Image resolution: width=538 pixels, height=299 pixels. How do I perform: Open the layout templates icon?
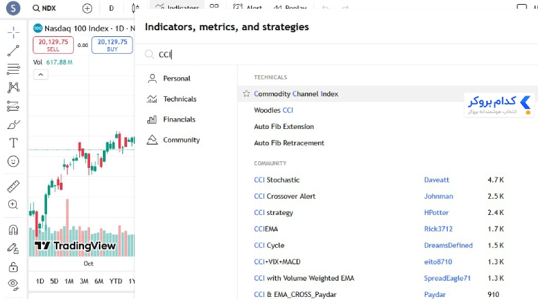(x=214, y=7)
